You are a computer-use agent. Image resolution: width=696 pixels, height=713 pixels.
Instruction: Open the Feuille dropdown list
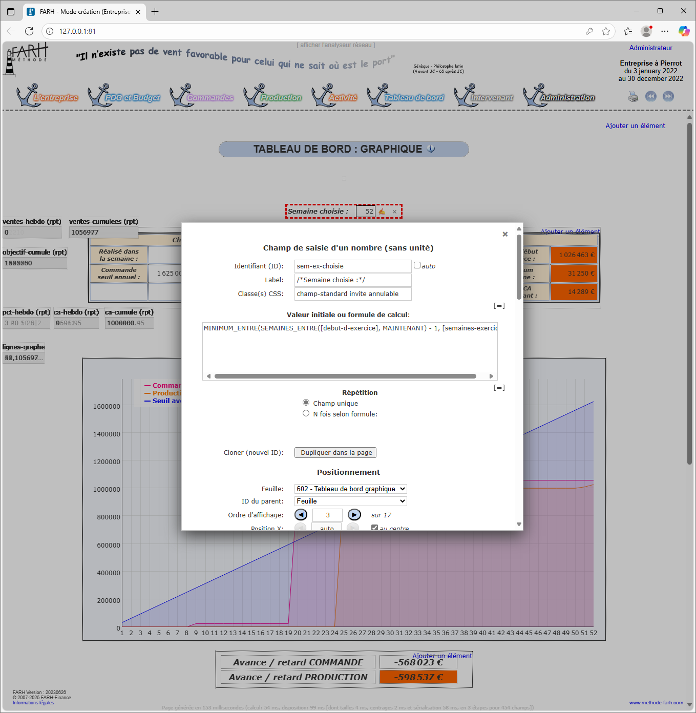(x=351, y=489)
